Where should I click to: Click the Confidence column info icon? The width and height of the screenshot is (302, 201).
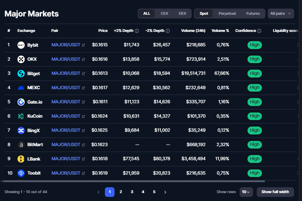[259, 31]
